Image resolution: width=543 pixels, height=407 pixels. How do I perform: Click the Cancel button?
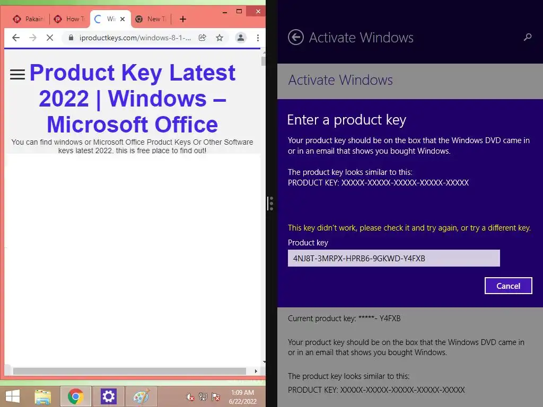pyautogui.click(x=509, y=286)
